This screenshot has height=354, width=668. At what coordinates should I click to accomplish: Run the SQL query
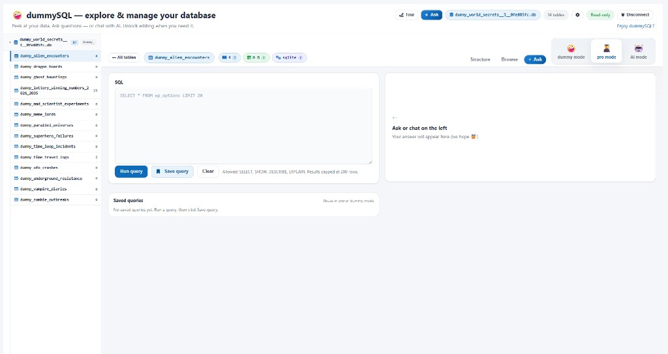[x=131, y=171]
